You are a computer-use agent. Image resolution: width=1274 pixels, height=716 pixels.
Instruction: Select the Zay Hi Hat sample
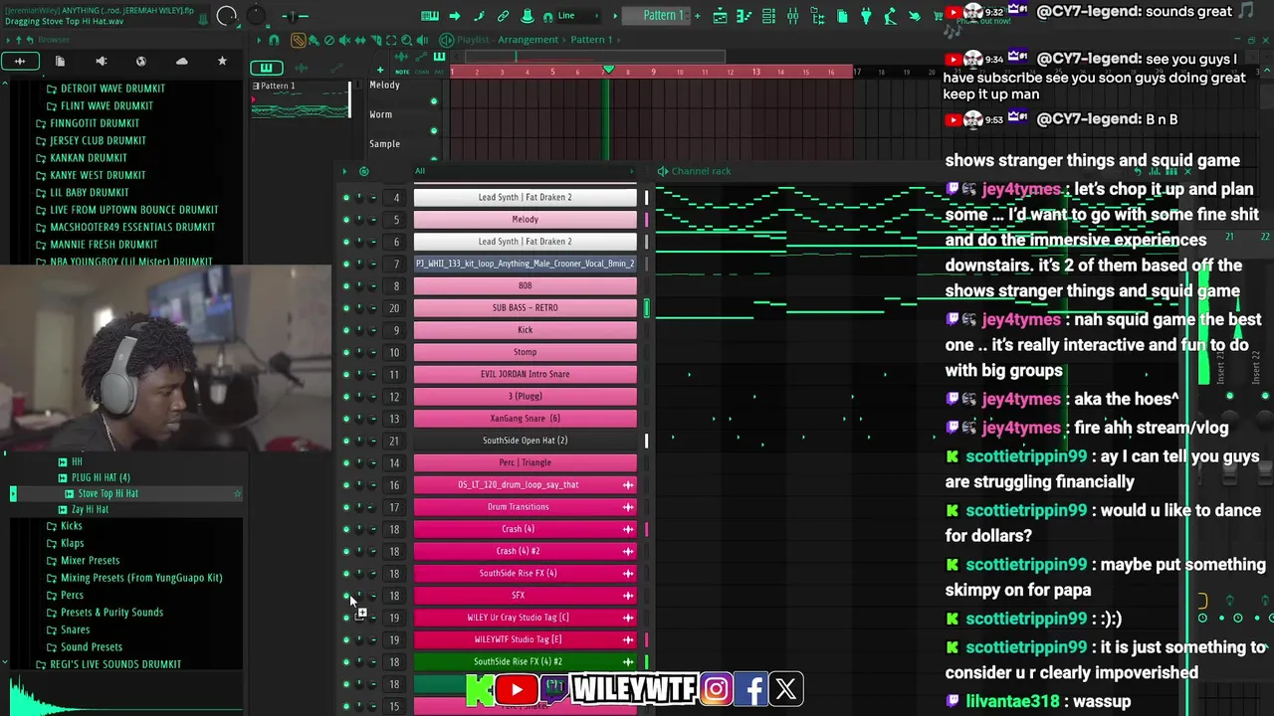91,509
